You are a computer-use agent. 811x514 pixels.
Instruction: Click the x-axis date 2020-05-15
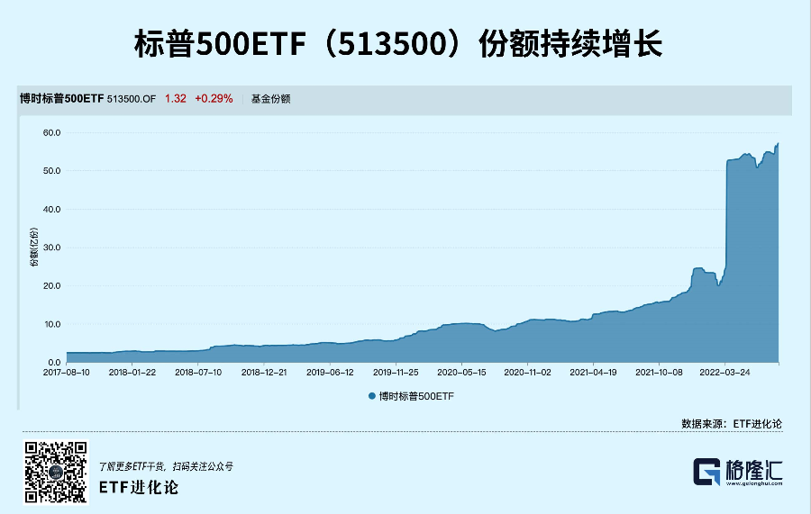461,373
